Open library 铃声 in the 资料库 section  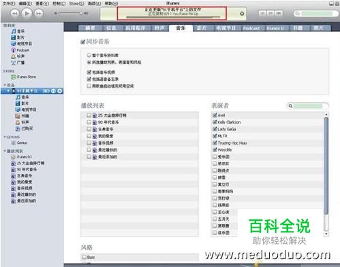18,56
